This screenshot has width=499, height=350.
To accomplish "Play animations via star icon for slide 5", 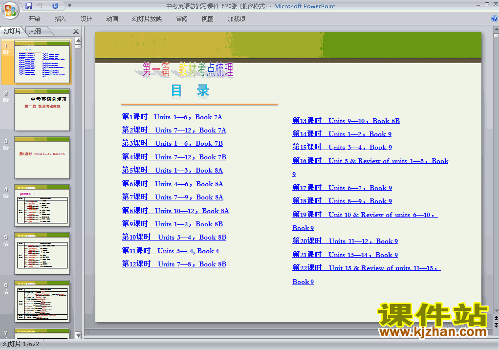I will 6,244.
